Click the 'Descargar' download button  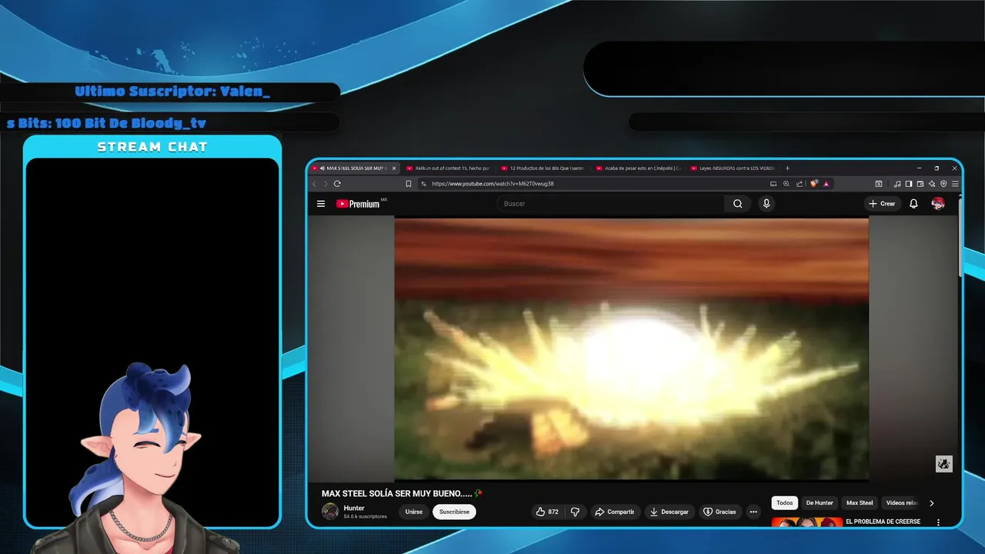point(669,512)
